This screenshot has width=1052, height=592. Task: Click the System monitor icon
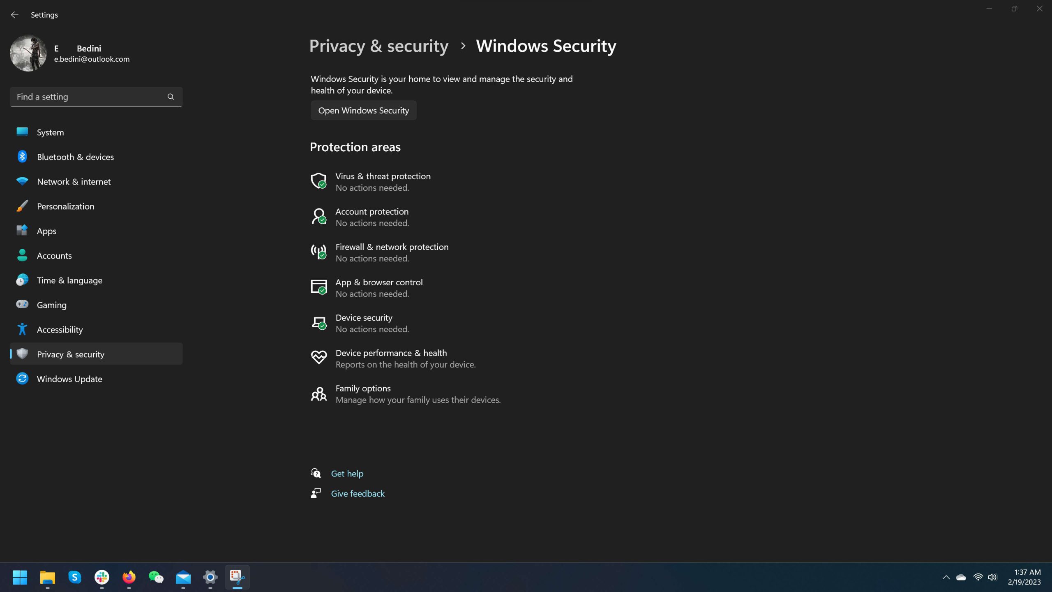tap(22, 132)
